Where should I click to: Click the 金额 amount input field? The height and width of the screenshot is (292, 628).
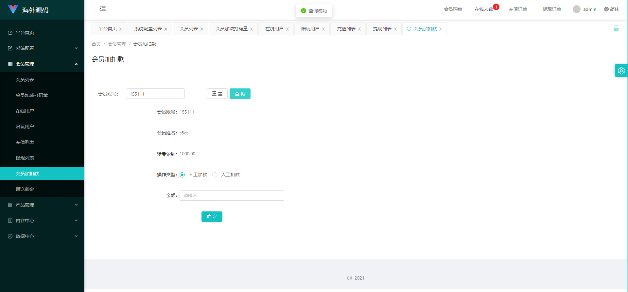(x=232, y=195)
